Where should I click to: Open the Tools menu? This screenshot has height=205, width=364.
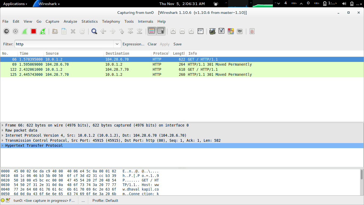pyautogui.click(x=129, y=21)
